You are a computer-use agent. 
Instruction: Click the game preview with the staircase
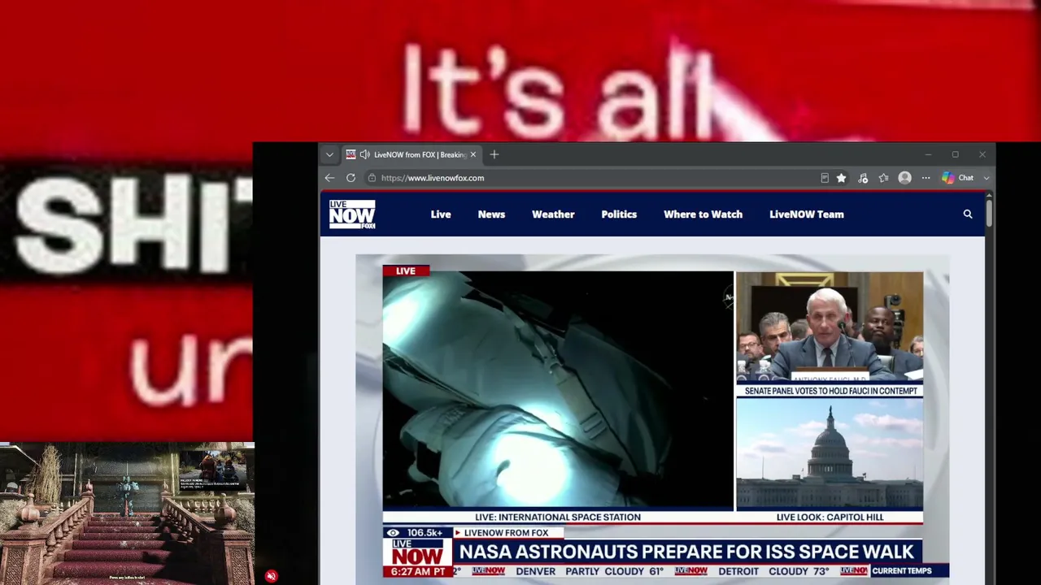pos(127,513)
